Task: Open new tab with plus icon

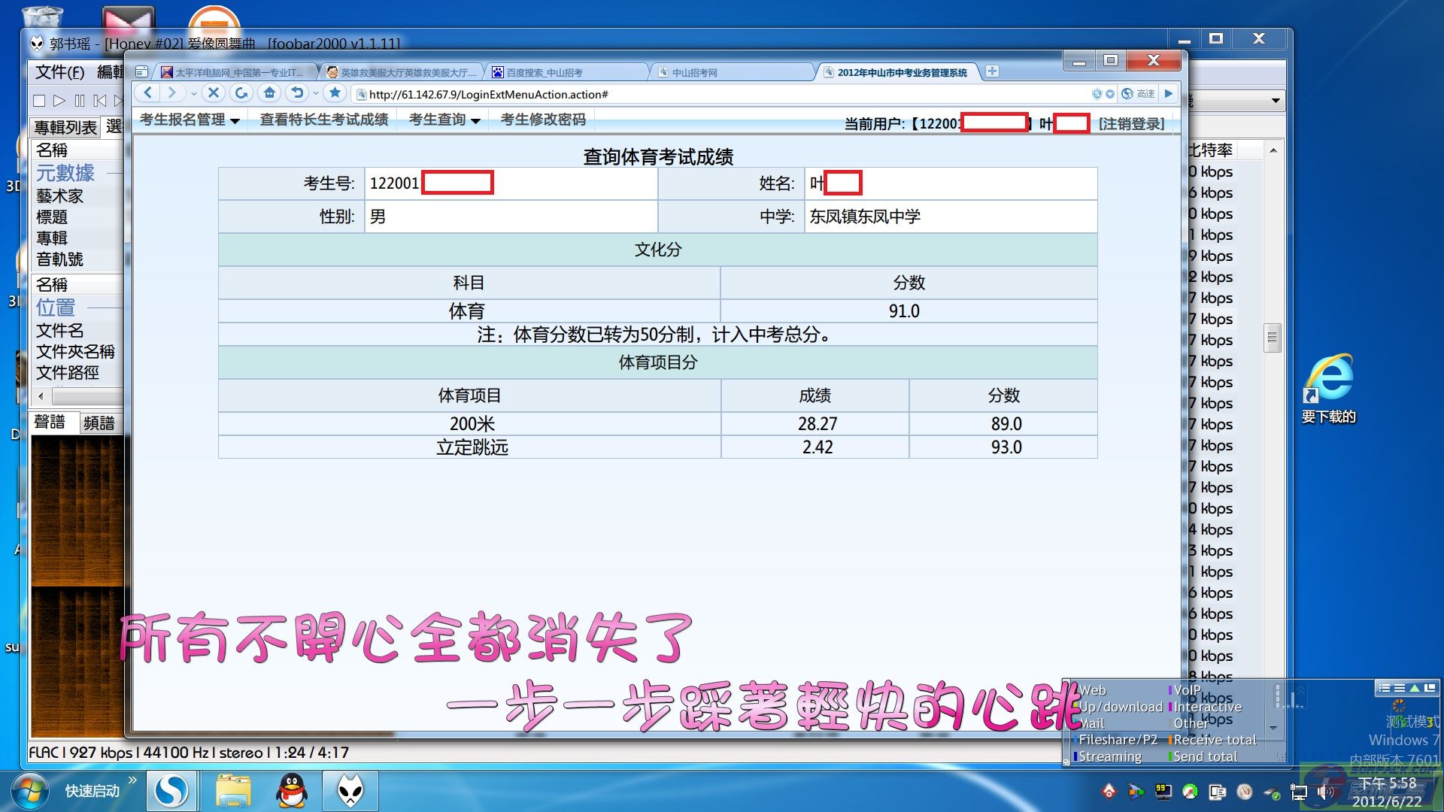Action: [992, 71]
